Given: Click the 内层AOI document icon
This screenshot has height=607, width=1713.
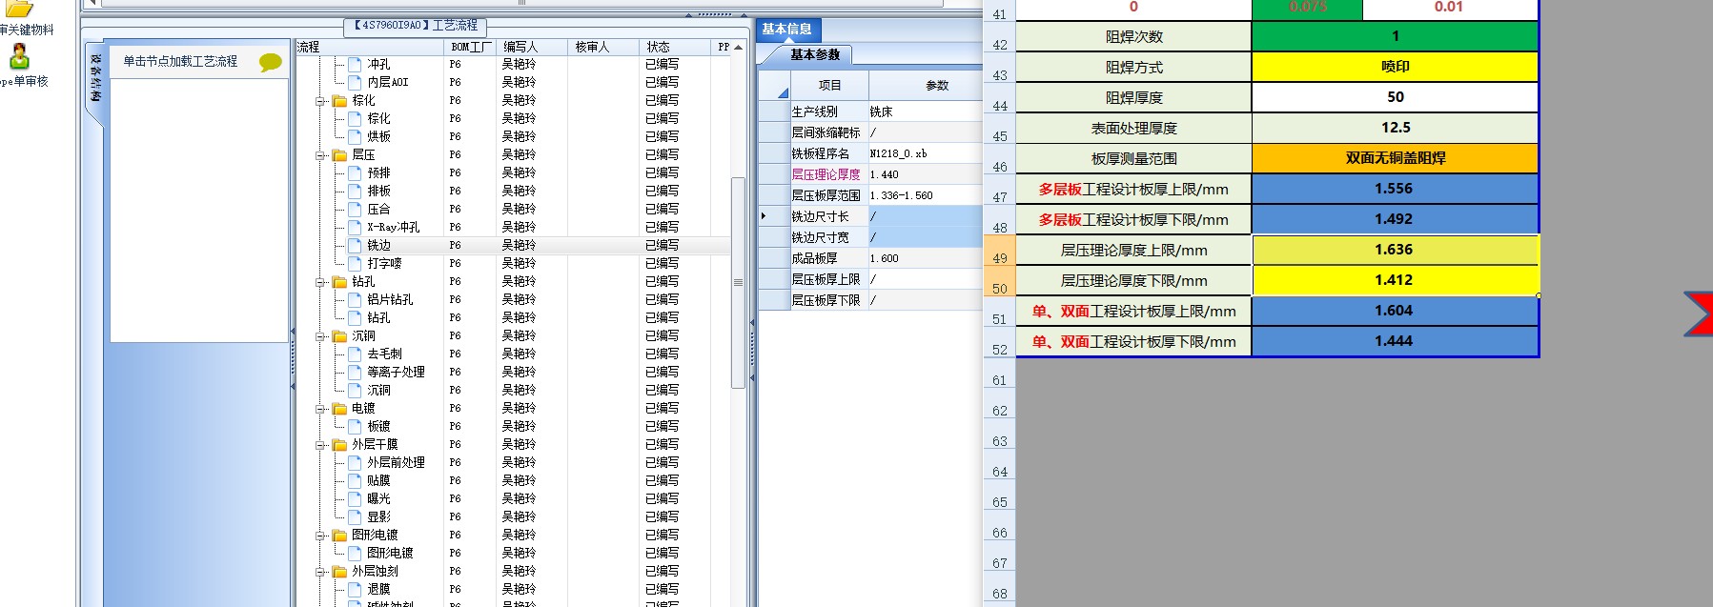Looking at the screenshot, I should [x=355, y=82].
